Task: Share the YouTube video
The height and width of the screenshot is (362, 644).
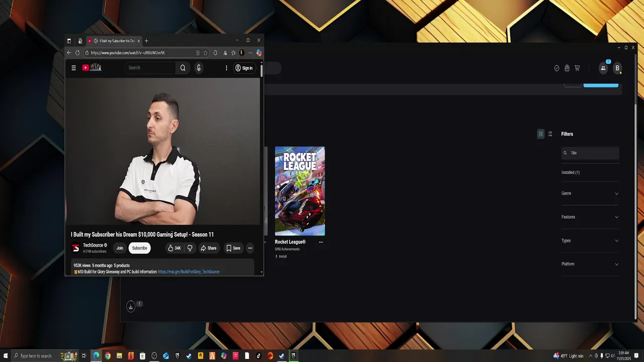Action: pyautogui.click(x=208, y=248)
